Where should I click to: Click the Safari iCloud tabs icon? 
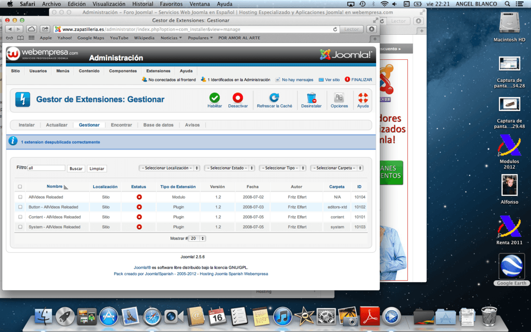(31, 29)
